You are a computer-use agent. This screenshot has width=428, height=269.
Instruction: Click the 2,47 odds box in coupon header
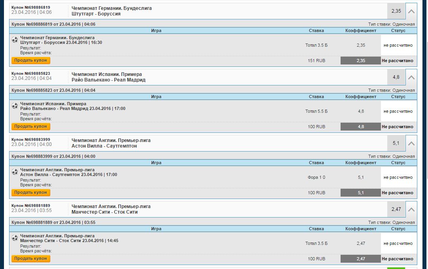[396, 209]
